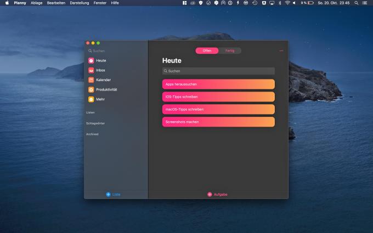Click the Bluetooth status icon
The image size is (373, 233).
pos(280,3)
